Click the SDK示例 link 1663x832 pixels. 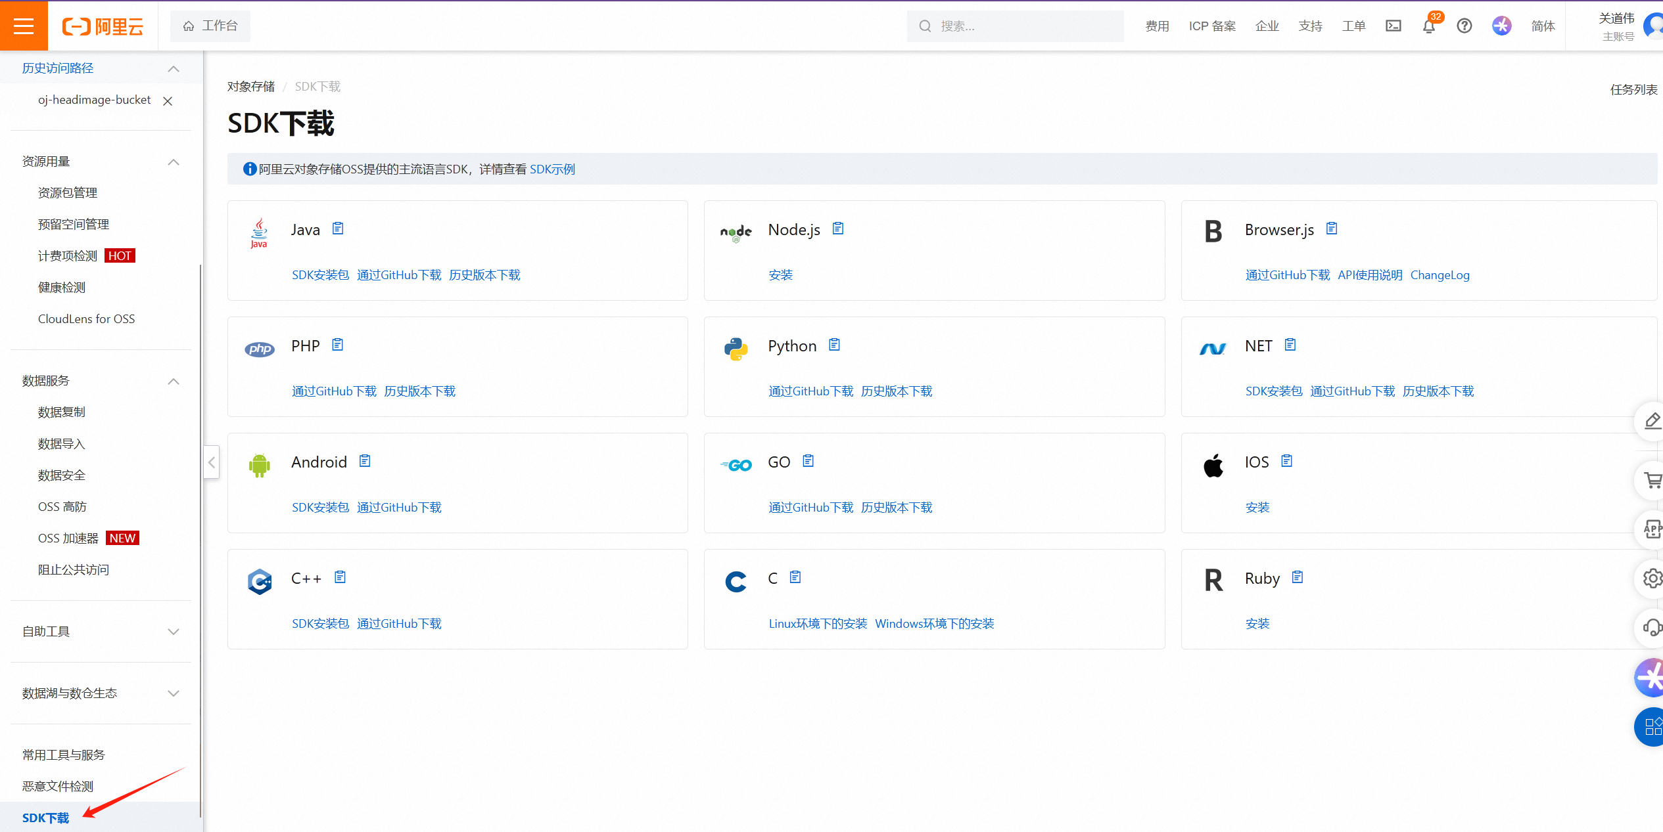(x=552, y=169)
